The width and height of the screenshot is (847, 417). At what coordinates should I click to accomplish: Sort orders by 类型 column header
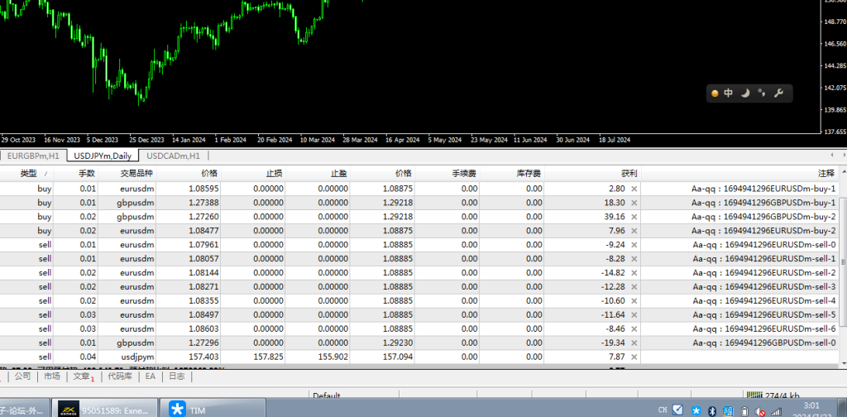click(29, 173)
